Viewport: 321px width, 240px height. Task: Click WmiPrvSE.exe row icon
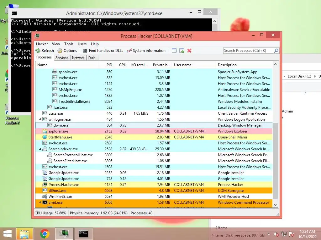coord(45,196)
